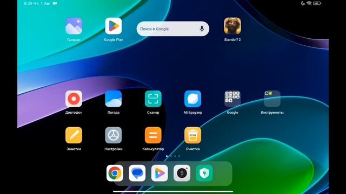This screenshot has height=194, width=346.
Task: Open Messages from the dock
Action: point(137,173)
